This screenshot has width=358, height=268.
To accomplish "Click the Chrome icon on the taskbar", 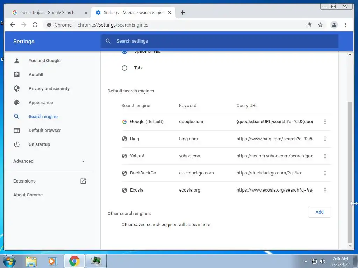I will pos(74,261).
